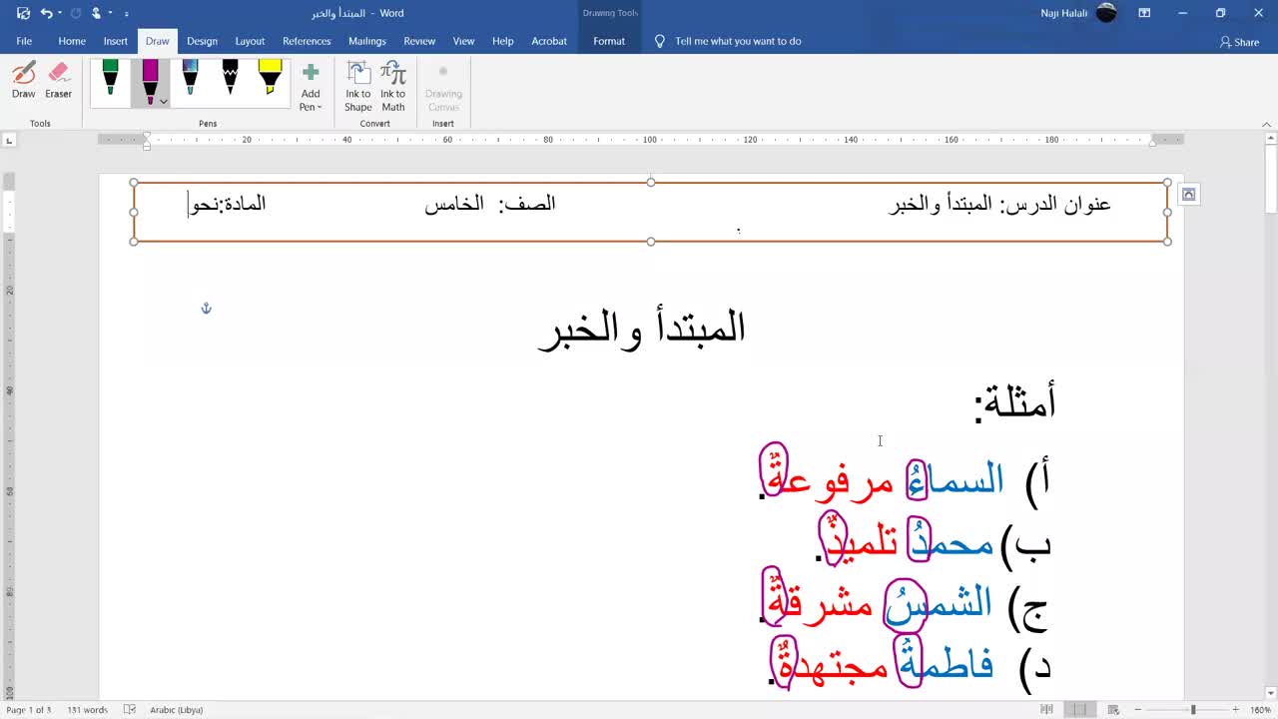Click the AutoSave icon in Quick Access toolbar

tap(23, 13)
